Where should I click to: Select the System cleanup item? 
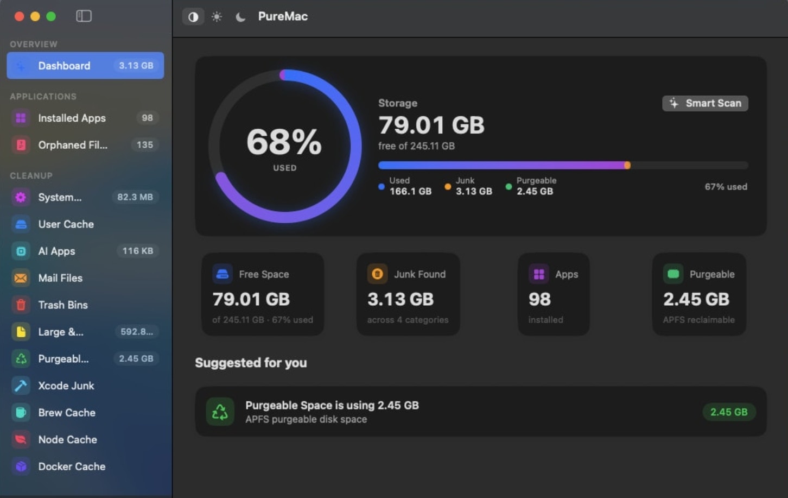coord(85,197)
